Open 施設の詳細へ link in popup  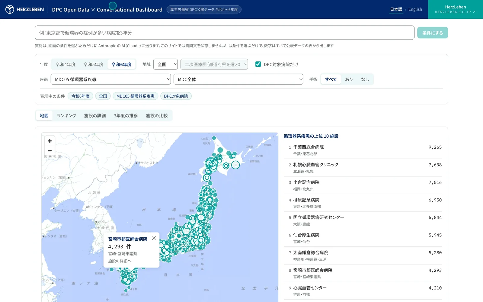[x=120, y=261]
